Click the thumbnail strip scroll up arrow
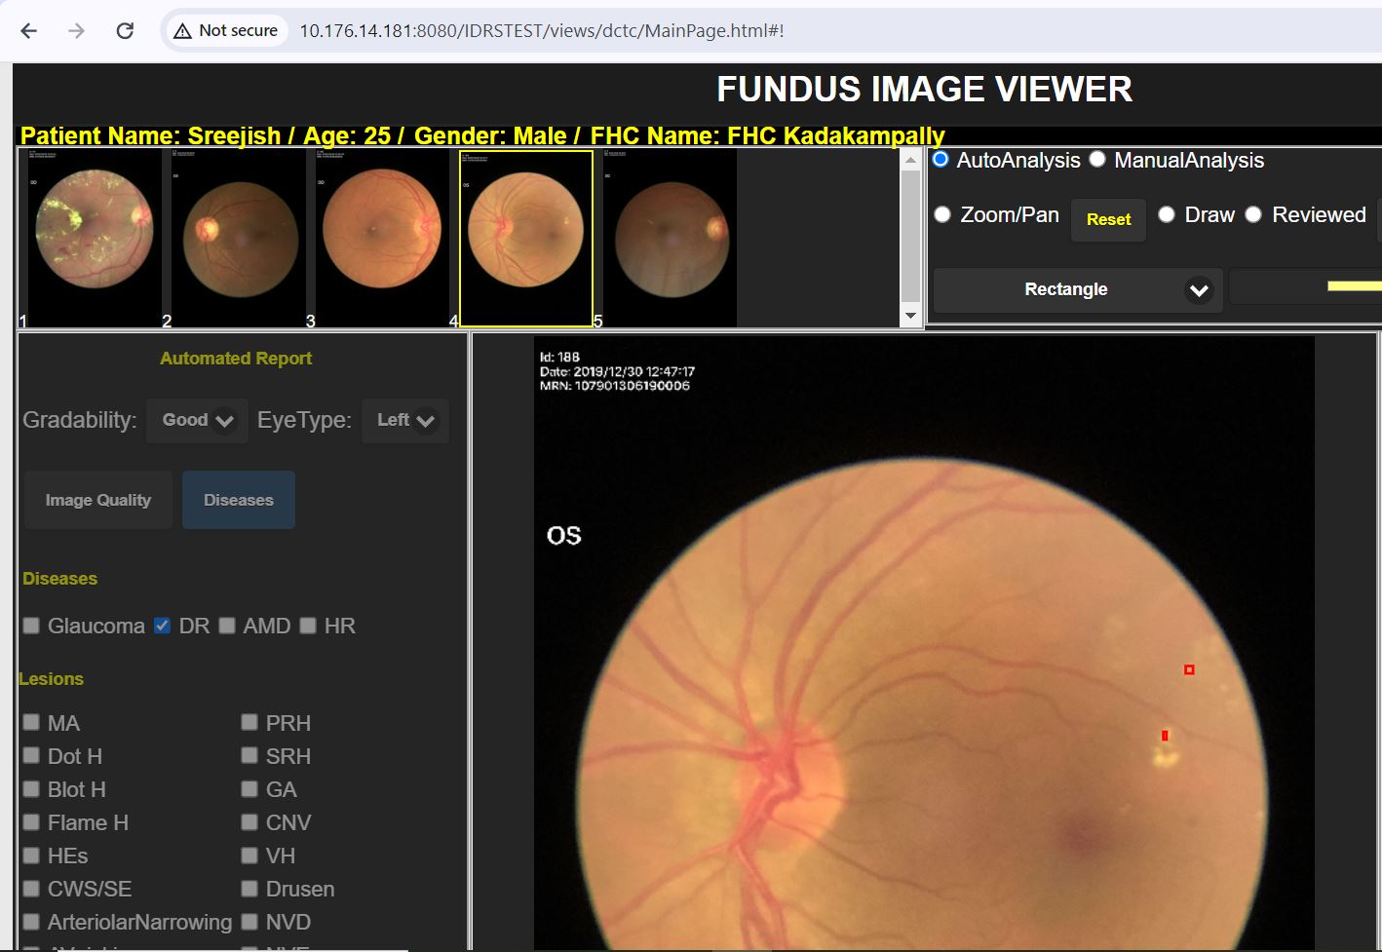 point(910,160)
